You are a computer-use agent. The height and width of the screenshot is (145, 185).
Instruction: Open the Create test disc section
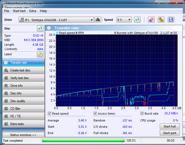(24, 70)
